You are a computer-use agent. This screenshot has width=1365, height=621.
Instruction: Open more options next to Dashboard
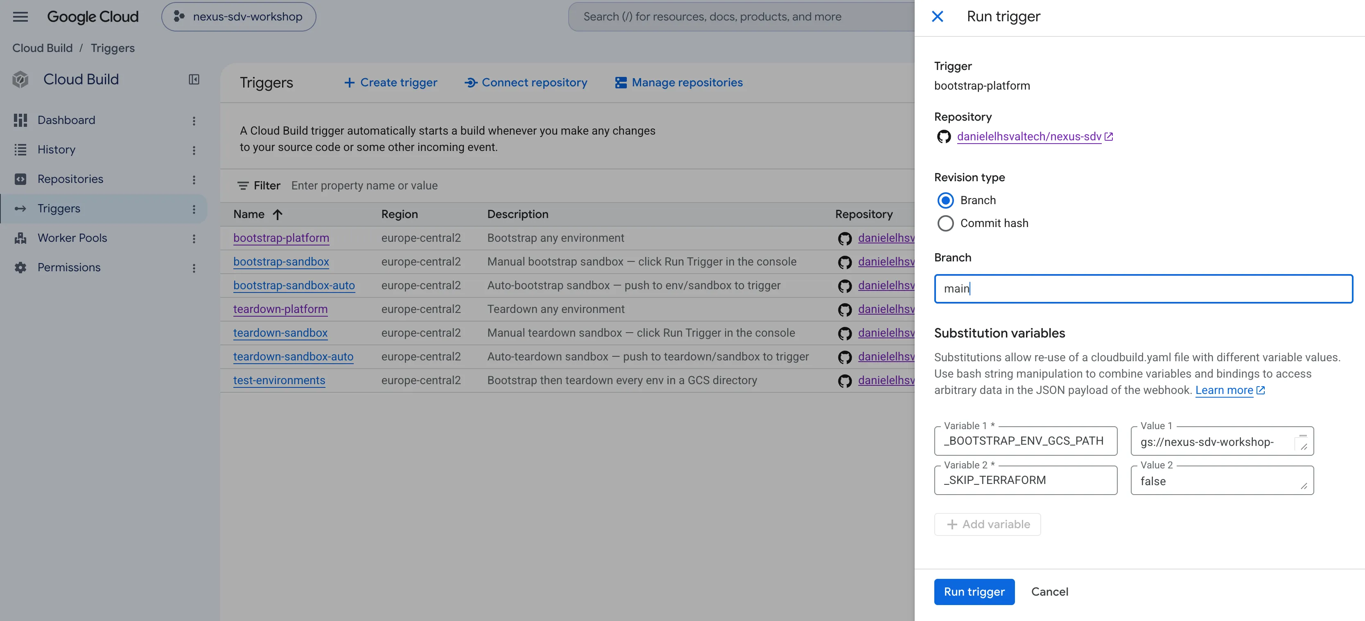click(x=194, y=121)
